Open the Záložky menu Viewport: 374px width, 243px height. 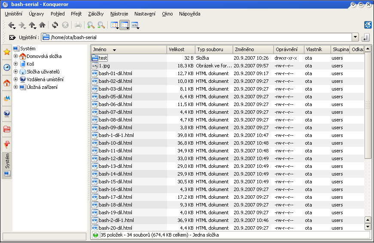(x=95, y=14)
